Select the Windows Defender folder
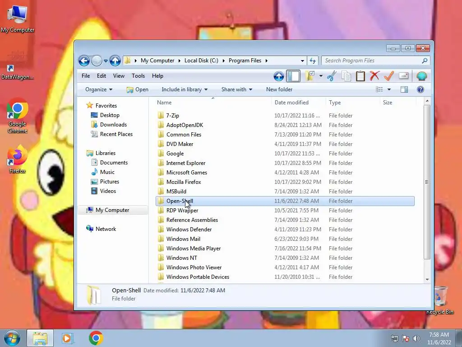462x347 pixels. pyautogui.click(x=285, y=230)
